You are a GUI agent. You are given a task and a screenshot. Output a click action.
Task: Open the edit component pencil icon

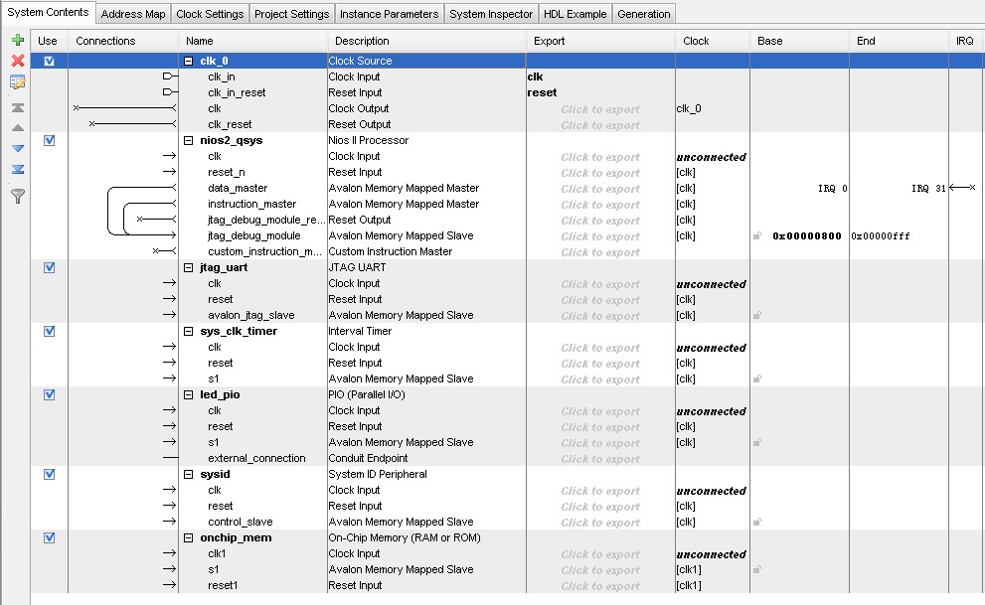(18, 82)
